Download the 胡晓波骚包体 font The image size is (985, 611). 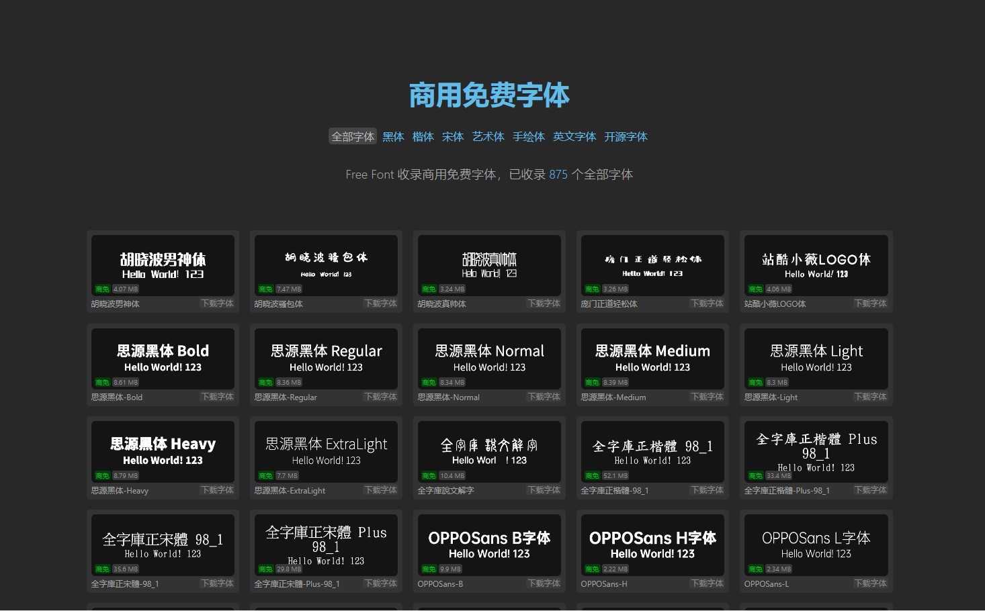point(380,303)
